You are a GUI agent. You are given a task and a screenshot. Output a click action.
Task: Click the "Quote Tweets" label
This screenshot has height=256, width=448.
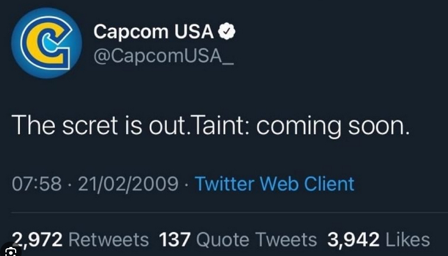[257, 240]
